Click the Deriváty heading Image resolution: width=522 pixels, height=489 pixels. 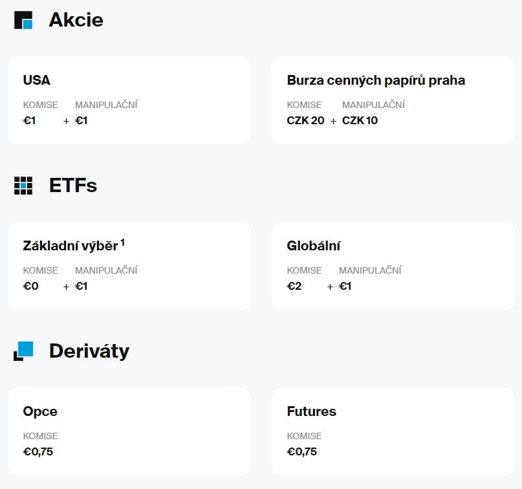[x=89, y=351]
